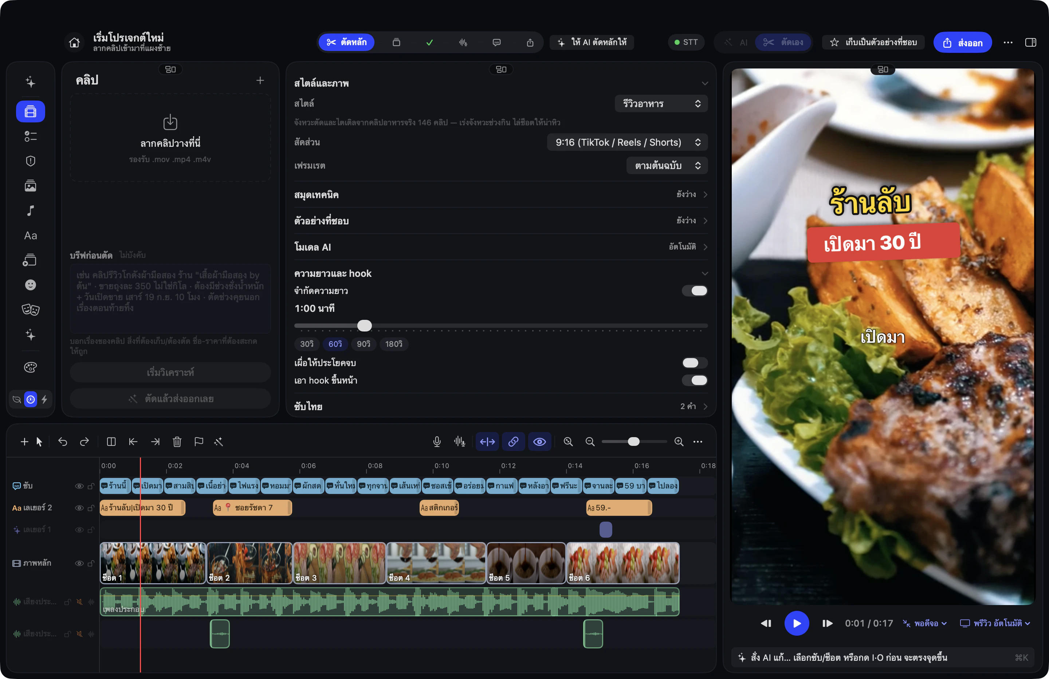Adjust the length limit slider handle

coord(364,326)
